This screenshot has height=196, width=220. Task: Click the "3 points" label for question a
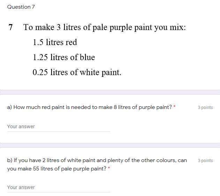click(205, 108)
